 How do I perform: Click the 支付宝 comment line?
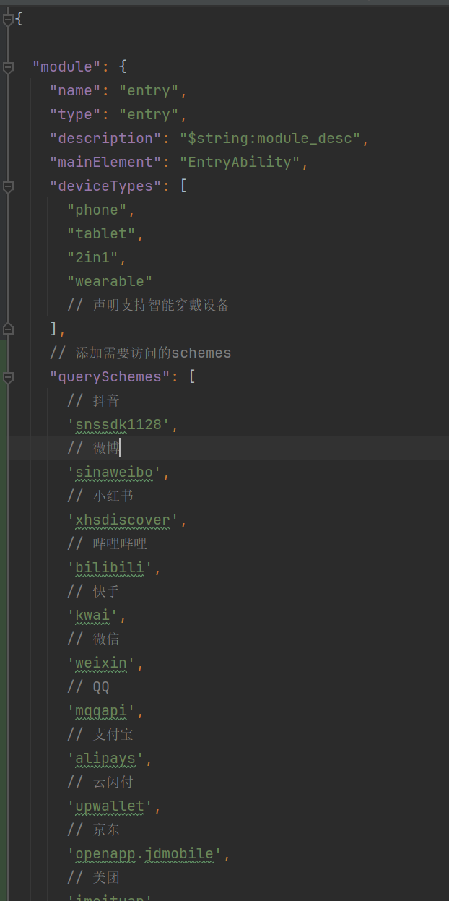click(100, 735)
